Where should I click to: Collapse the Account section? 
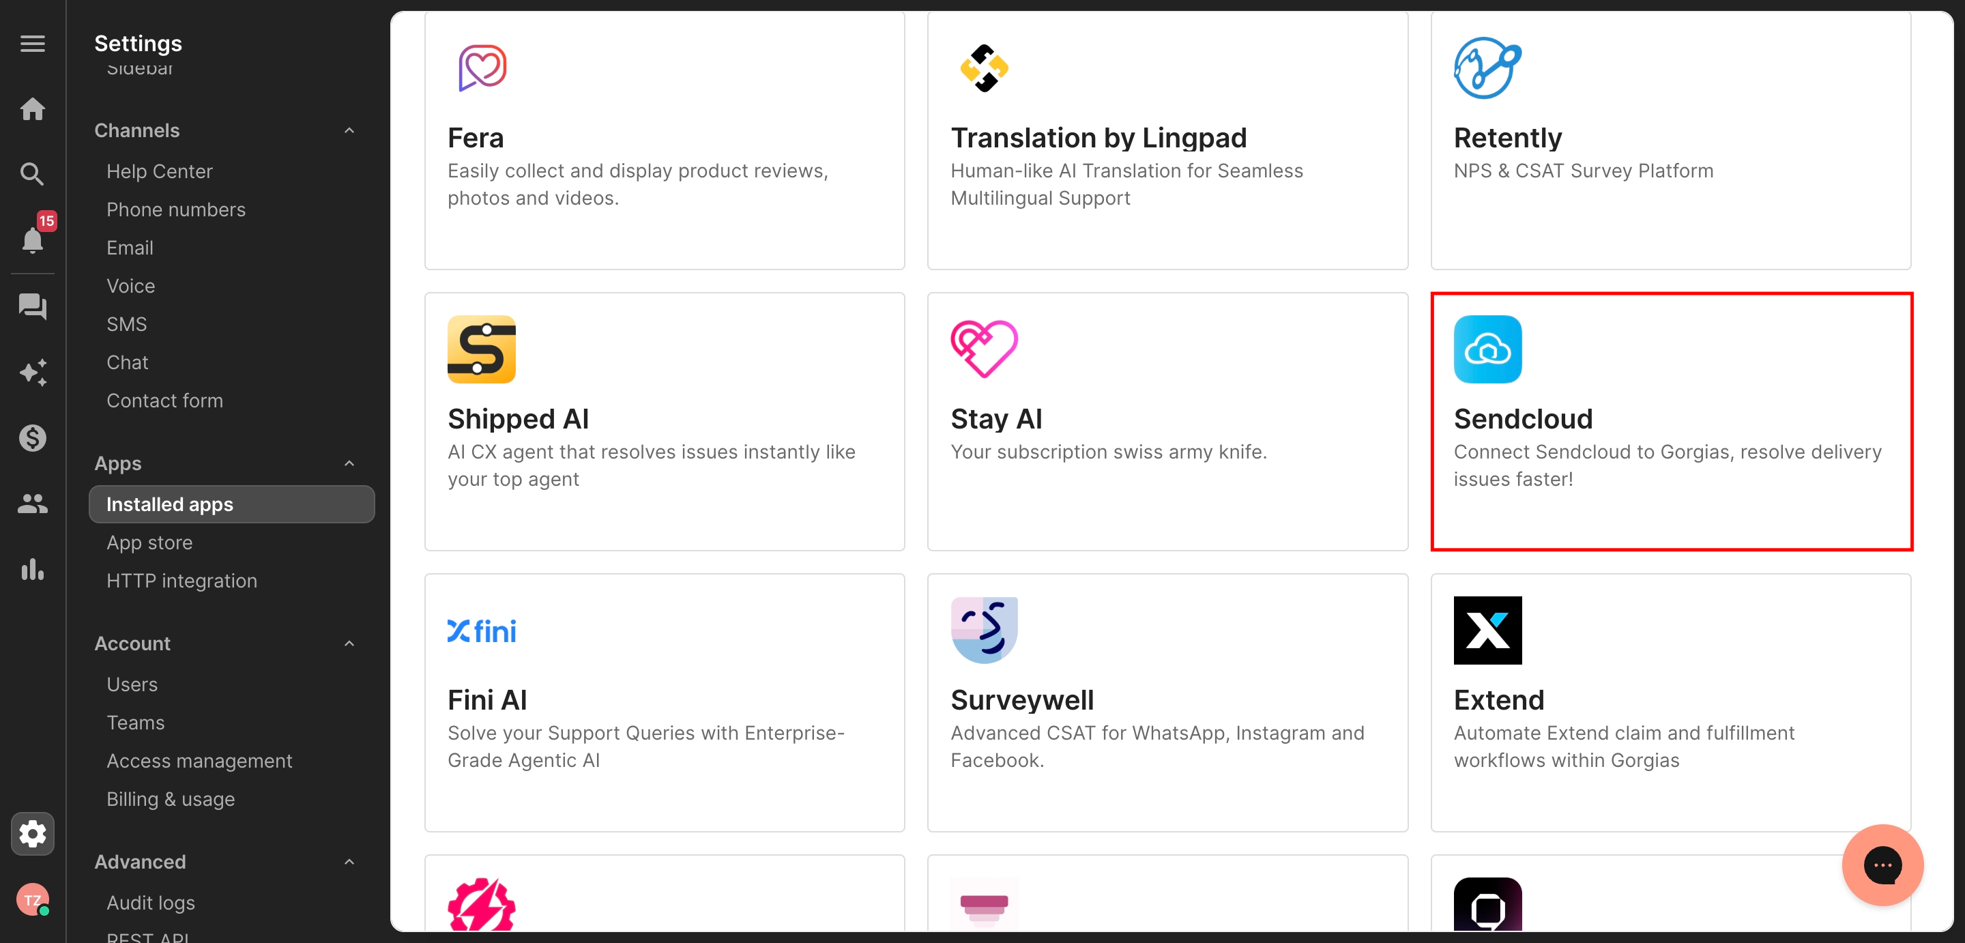(349, 643)
